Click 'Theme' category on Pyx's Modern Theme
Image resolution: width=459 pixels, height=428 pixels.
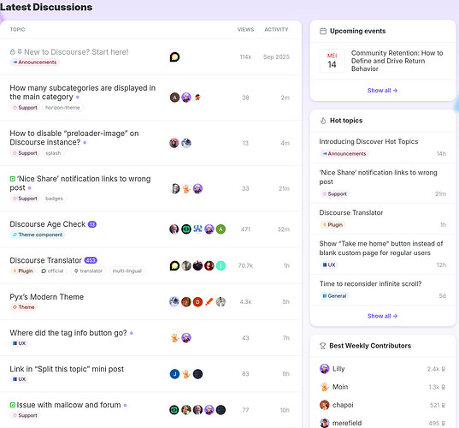tap(24, 307)
